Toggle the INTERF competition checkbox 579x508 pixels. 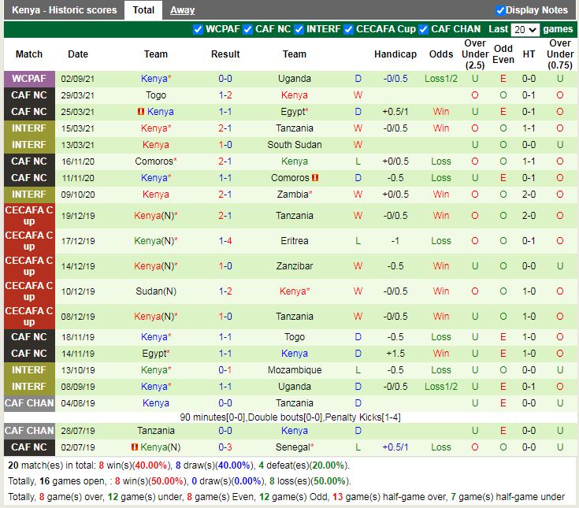click(299, 29)
